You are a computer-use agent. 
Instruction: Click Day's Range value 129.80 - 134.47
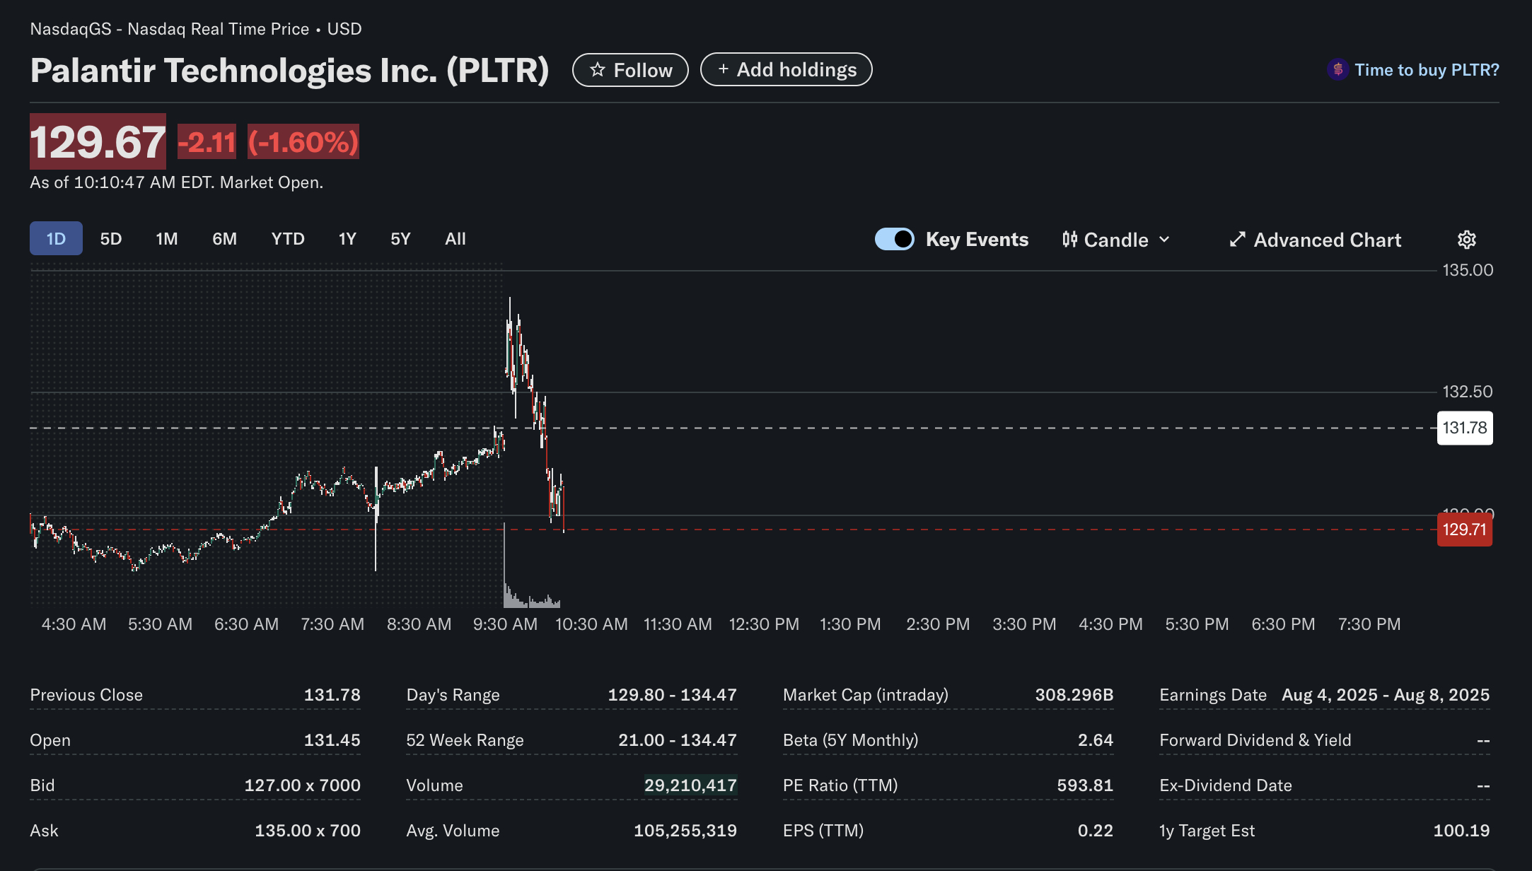[x=672, y=695]
